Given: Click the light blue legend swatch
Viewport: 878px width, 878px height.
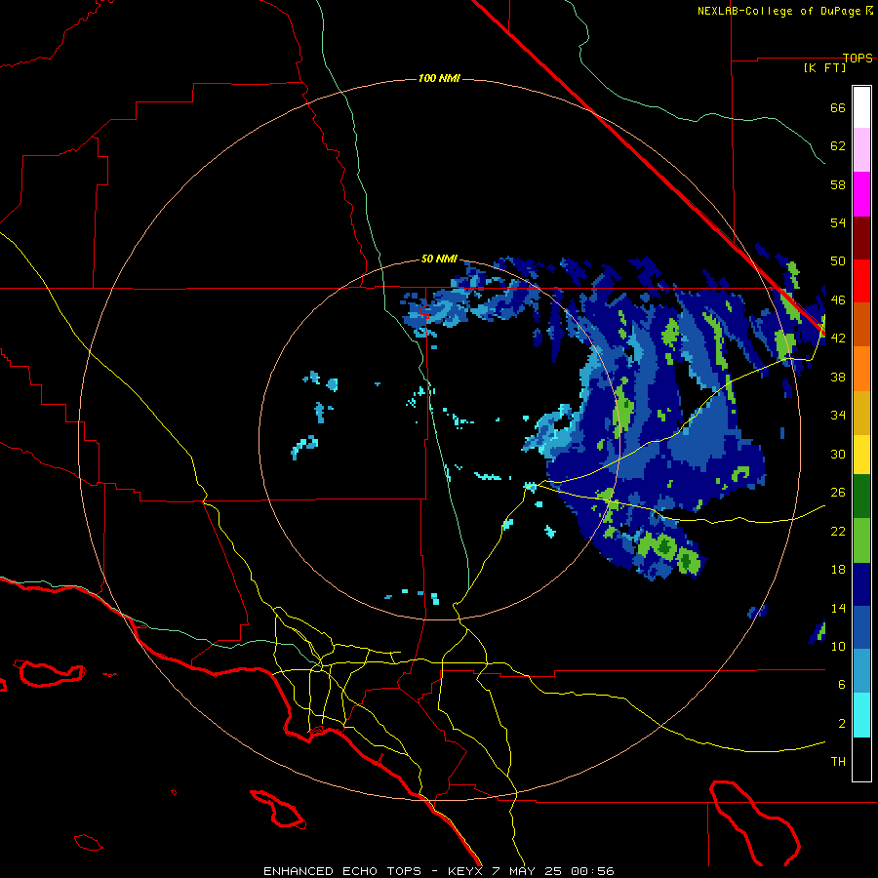Looking at the screenshot, I should [x=861, y=671].
